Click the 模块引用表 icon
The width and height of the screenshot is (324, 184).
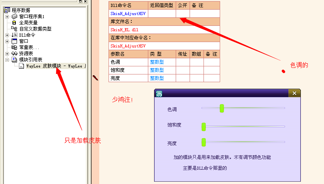pos(14,60)
